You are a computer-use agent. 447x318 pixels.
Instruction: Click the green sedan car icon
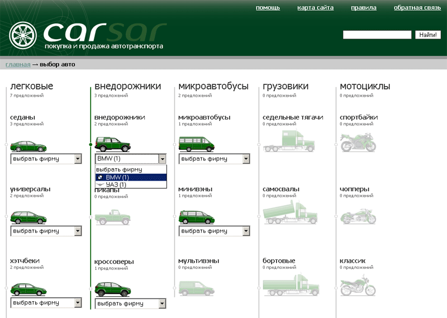click(x=28, y=146)
